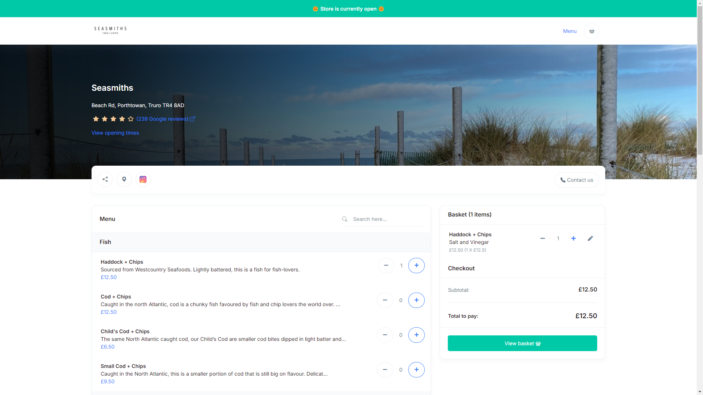Click the £9.50 price text
This screenshot has width=703, height=395.
108,381
